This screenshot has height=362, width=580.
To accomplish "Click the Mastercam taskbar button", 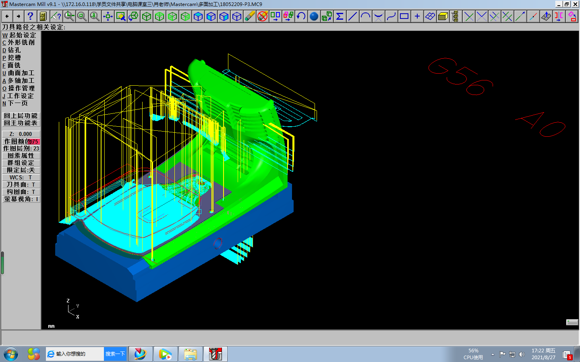I will point(215,354).
